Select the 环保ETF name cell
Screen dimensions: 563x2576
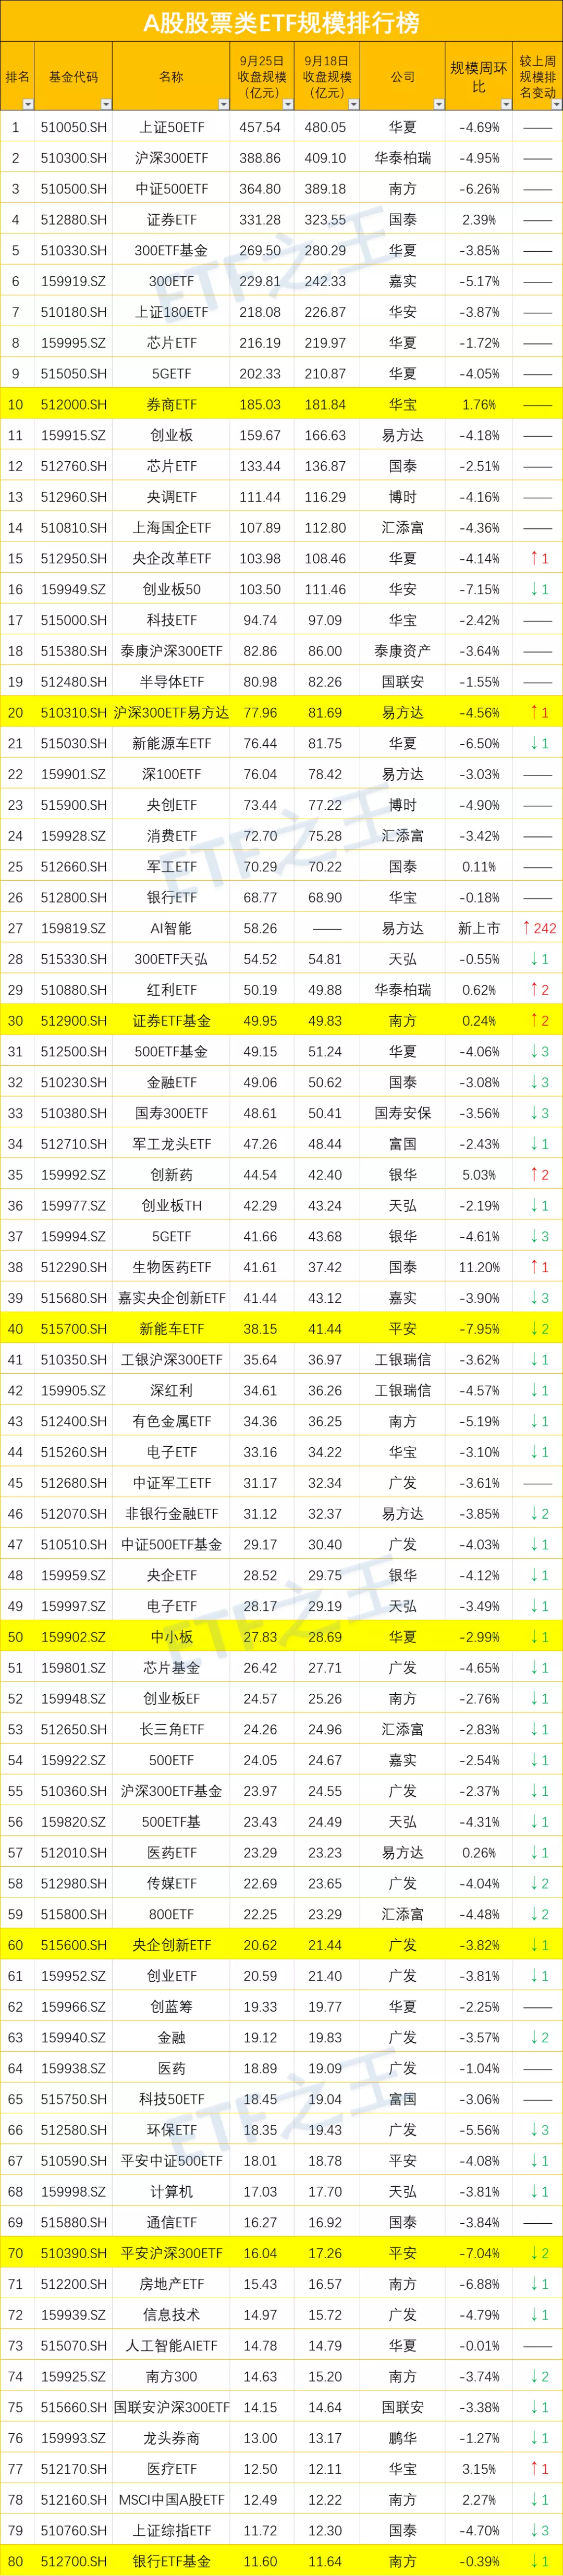[x=171, y=2130]
